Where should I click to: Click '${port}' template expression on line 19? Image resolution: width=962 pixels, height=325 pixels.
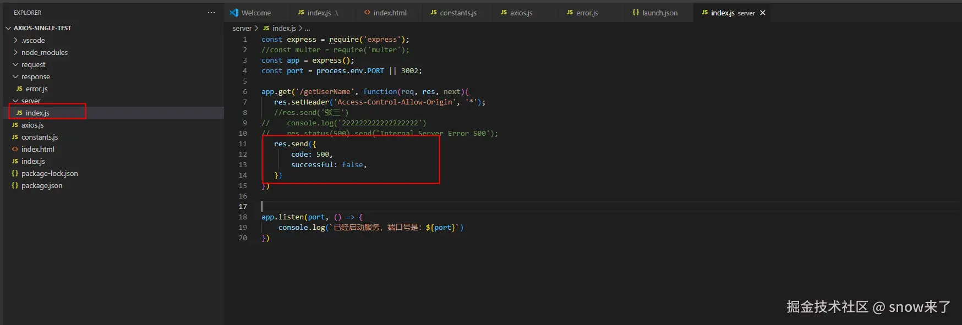(x=441, y=228)
